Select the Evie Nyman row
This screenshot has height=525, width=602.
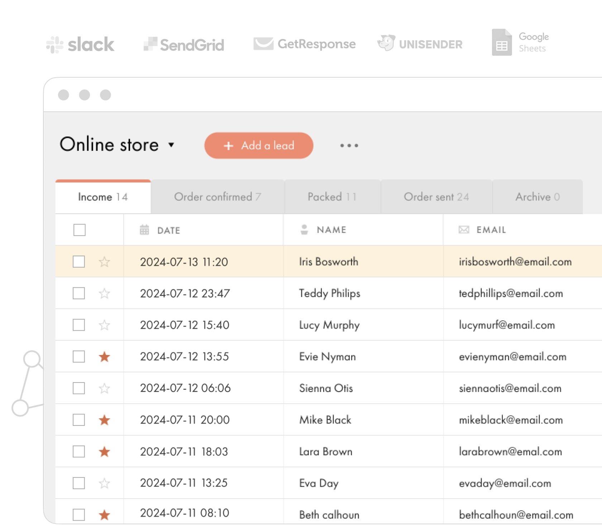point(327,356)
